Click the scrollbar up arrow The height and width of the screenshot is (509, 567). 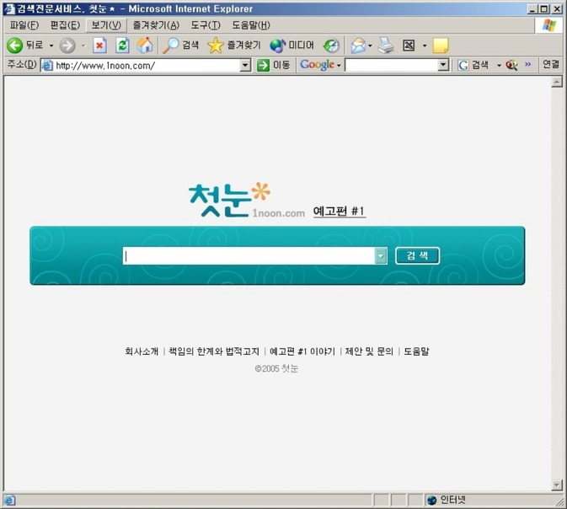click(557, 82)
